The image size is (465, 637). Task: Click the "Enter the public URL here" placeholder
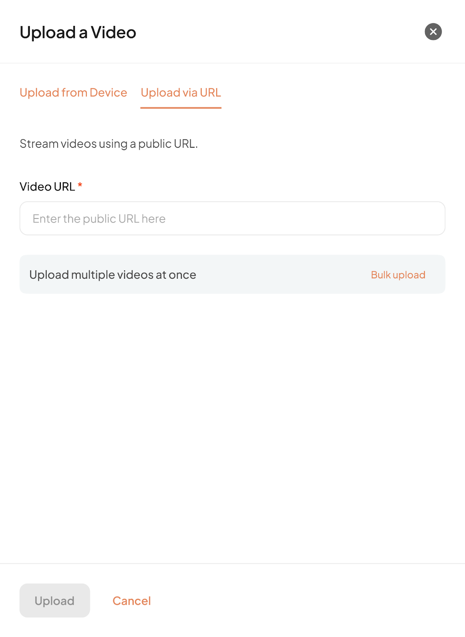pyautogui.click(x=99, y=219)
